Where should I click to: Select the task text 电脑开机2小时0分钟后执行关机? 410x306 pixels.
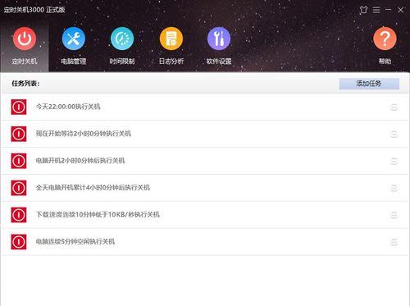(x=80, y=161)
